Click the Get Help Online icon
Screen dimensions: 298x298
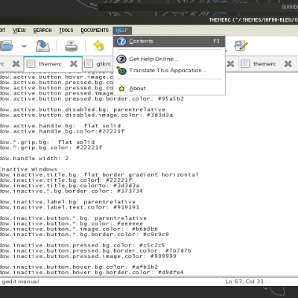coord(121,59)
